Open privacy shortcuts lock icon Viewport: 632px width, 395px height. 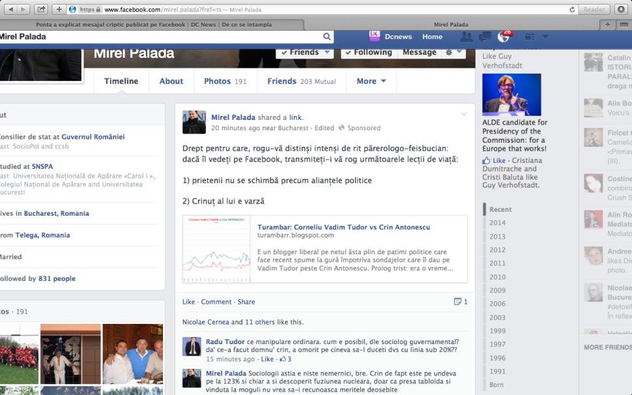(x=530, y=37)
